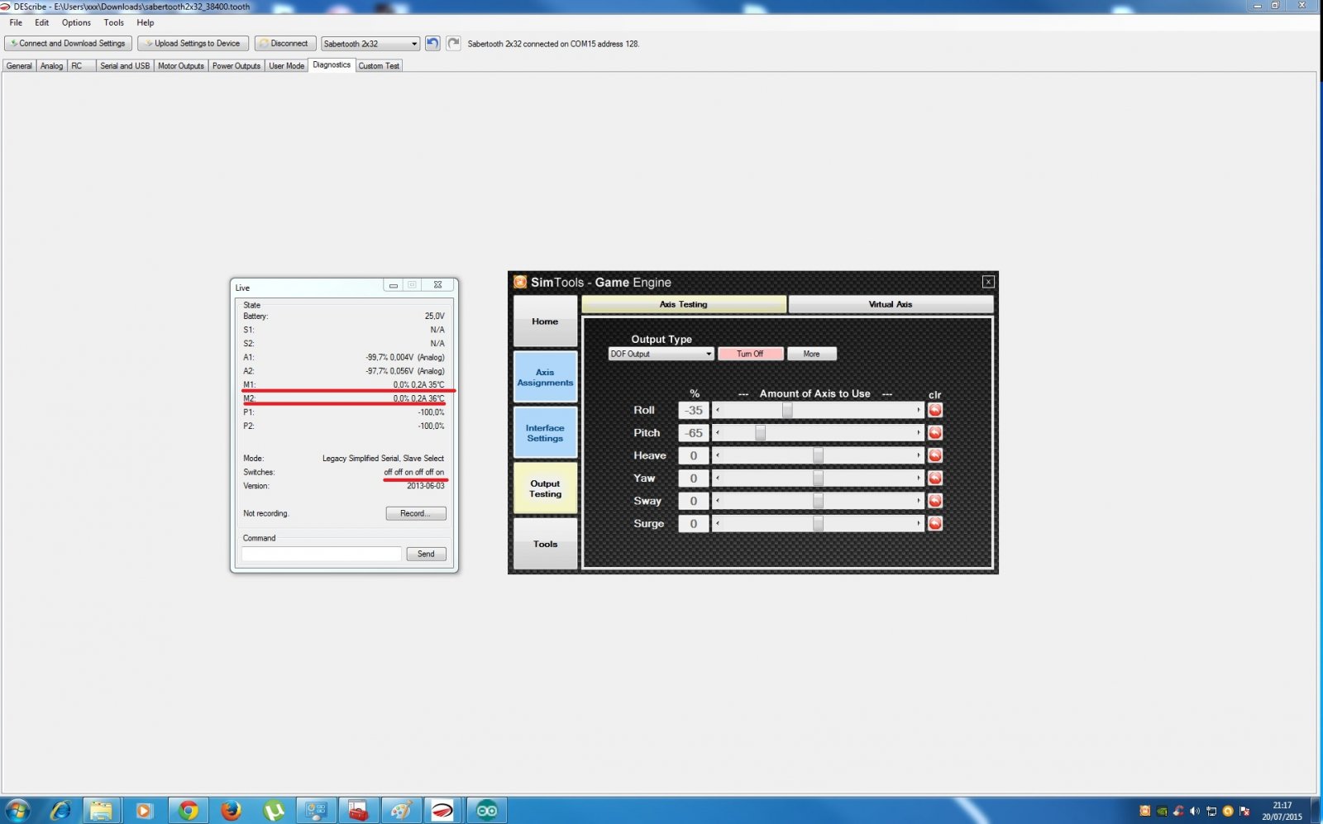Clear the Pitch axis value with red button
This screenshot has width=1323, height=824.
pyautogui.click(x=935, y=432)
